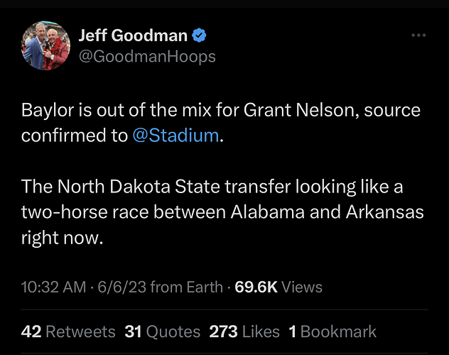
Task: Open the @Stadium mention link
Action: 175,135
